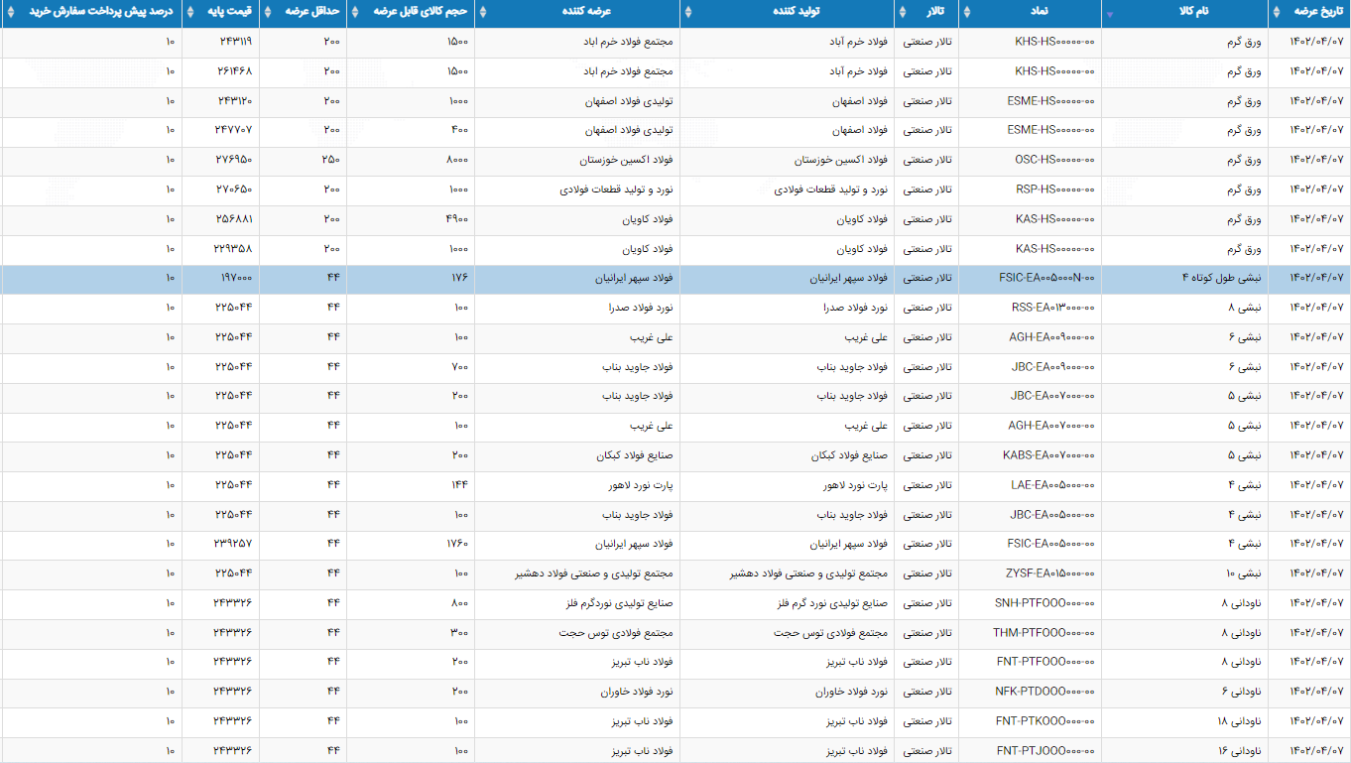Click the offer volume value '۴۰۰'
The image size is (1351, 763).
460,130
